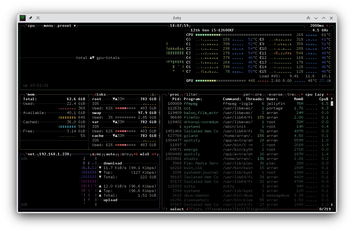Click the CPU total usage meter bar

(x=244, y=35)
